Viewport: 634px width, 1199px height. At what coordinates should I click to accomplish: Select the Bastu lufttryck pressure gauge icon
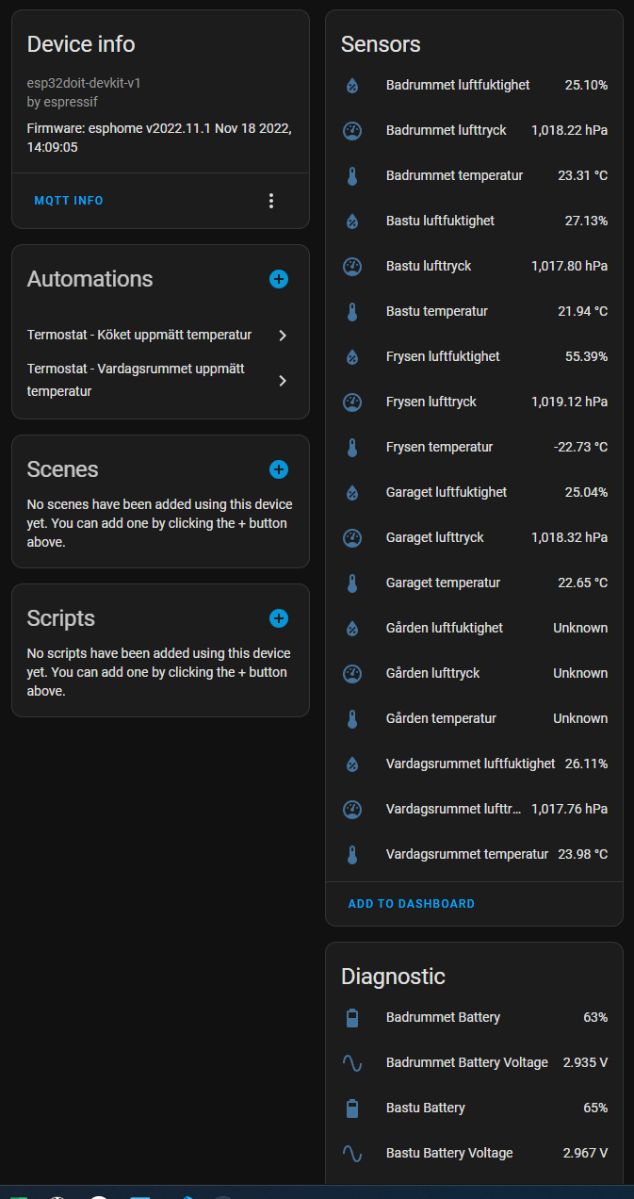tap(352, 266)
